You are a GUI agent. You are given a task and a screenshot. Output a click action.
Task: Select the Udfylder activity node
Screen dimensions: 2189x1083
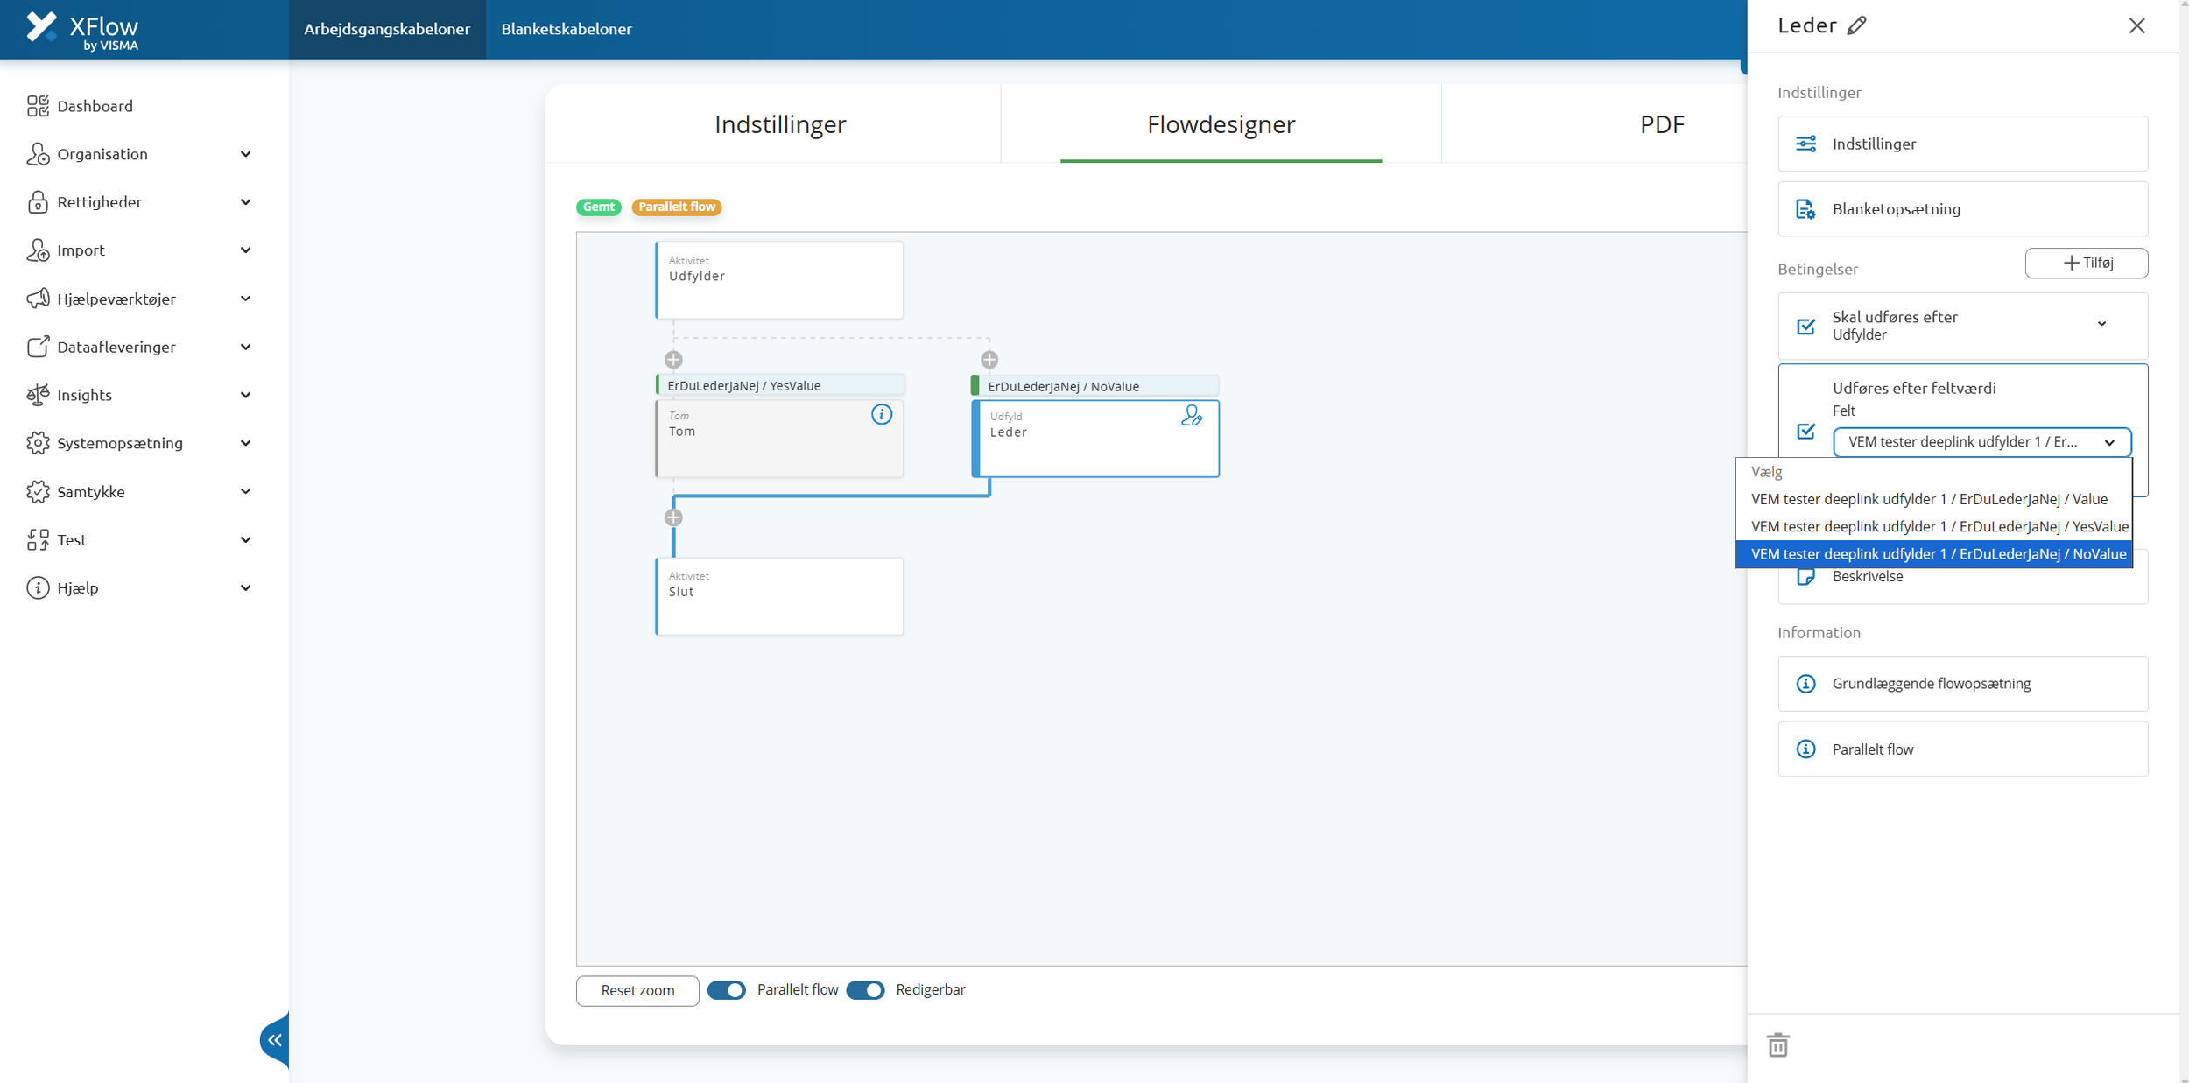[x=779, y=280]
